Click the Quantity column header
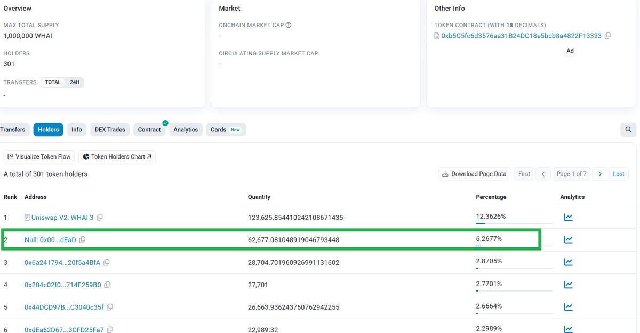Viewport: 640px width, 333px height. [259, 197]
